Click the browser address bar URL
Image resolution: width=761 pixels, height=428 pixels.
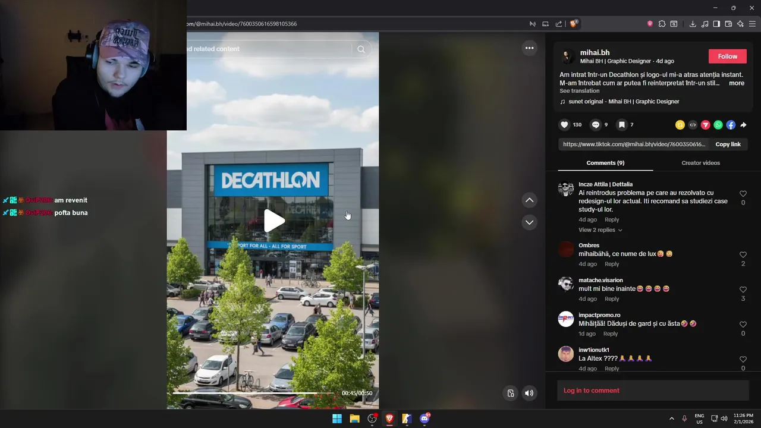tap(242, 24)
